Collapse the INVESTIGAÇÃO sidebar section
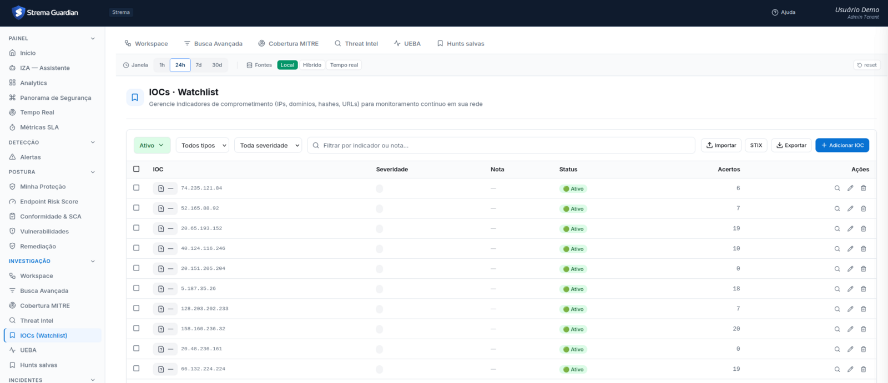The image size is (888, 383). 93,261
